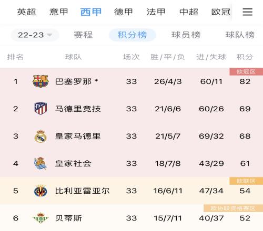Open 巴塞罗那 team name link
The width and height of the screenshot is (263, 231).
[x=73, y=81]
